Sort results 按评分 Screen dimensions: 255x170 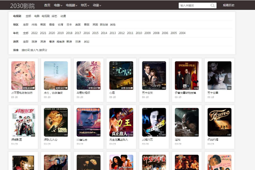click(43, 50)
